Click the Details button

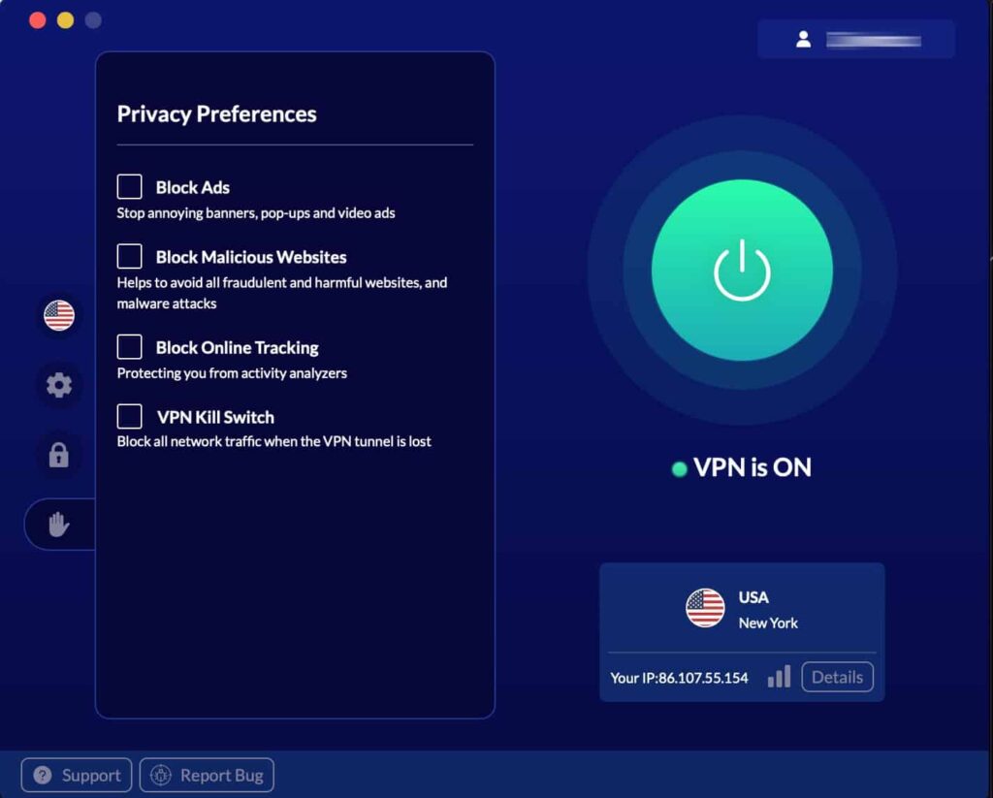tap(837, 677)
